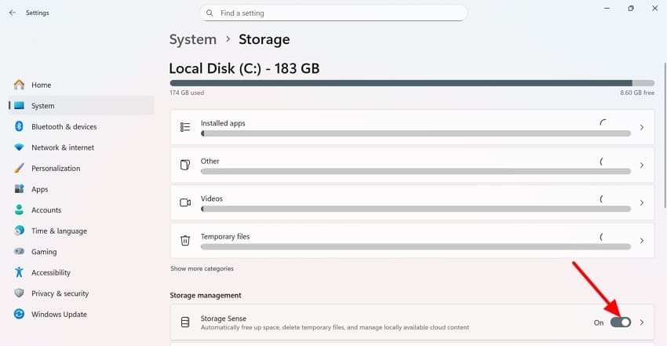Click the Find a setting search box
This screenshot has height=346, width=667.
coord(333,13)
